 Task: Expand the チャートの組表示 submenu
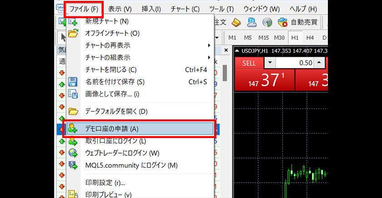click(140, 57)
